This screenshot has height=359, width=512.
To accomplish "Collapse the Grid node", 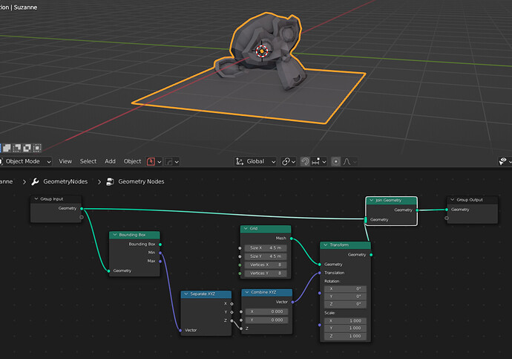I will pyautogui.click(x=246, y=228).
